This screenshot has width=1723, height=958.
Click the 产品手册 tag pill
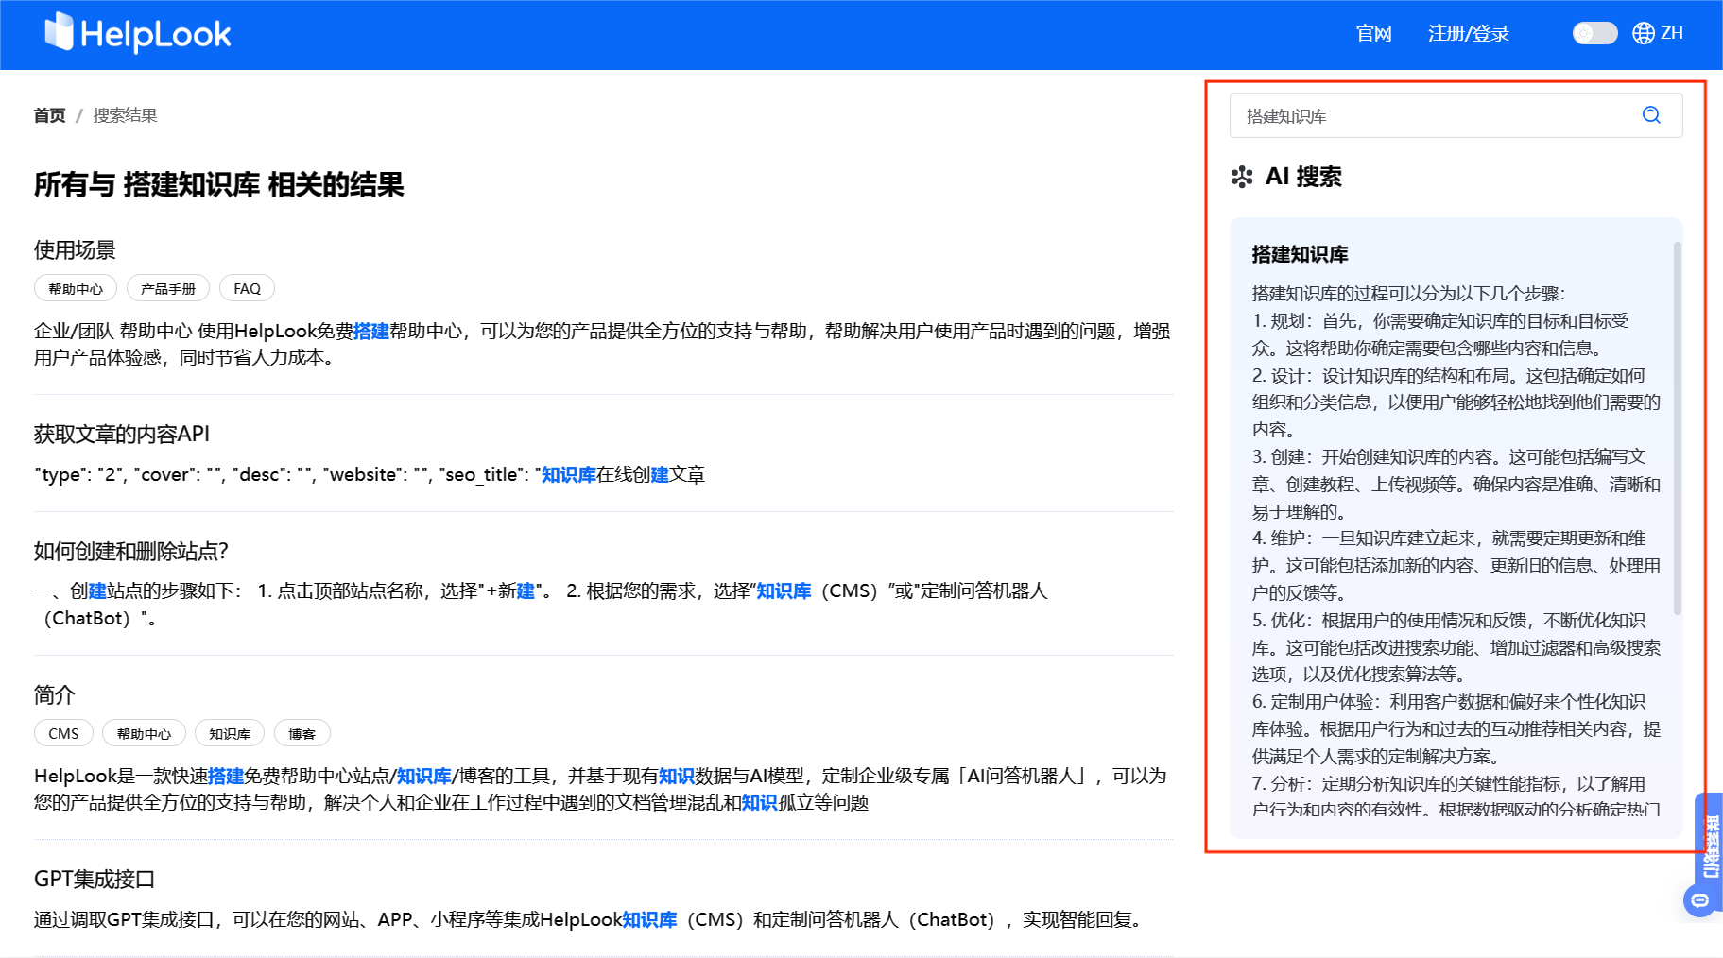pos(167,287)
